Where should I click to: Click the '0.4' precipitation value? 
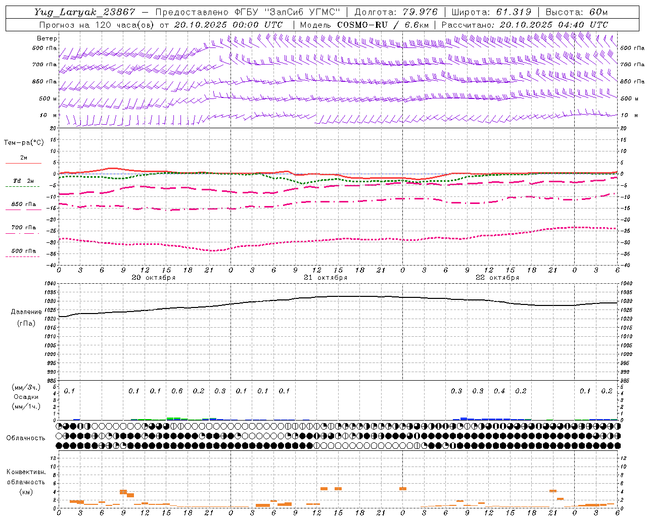pos(499,391)
